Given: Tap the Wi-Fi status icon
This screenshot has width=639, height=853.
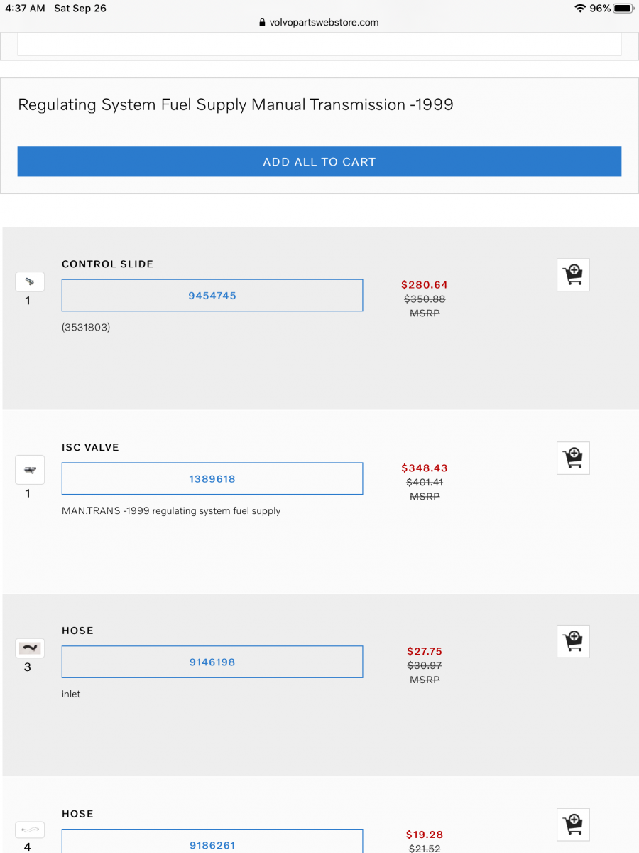Looking at the screenshot, I should [580, 9].
